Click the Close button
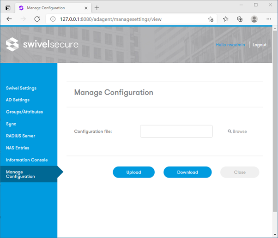Screen dimensions: 278x238 (x=240, y=172)
